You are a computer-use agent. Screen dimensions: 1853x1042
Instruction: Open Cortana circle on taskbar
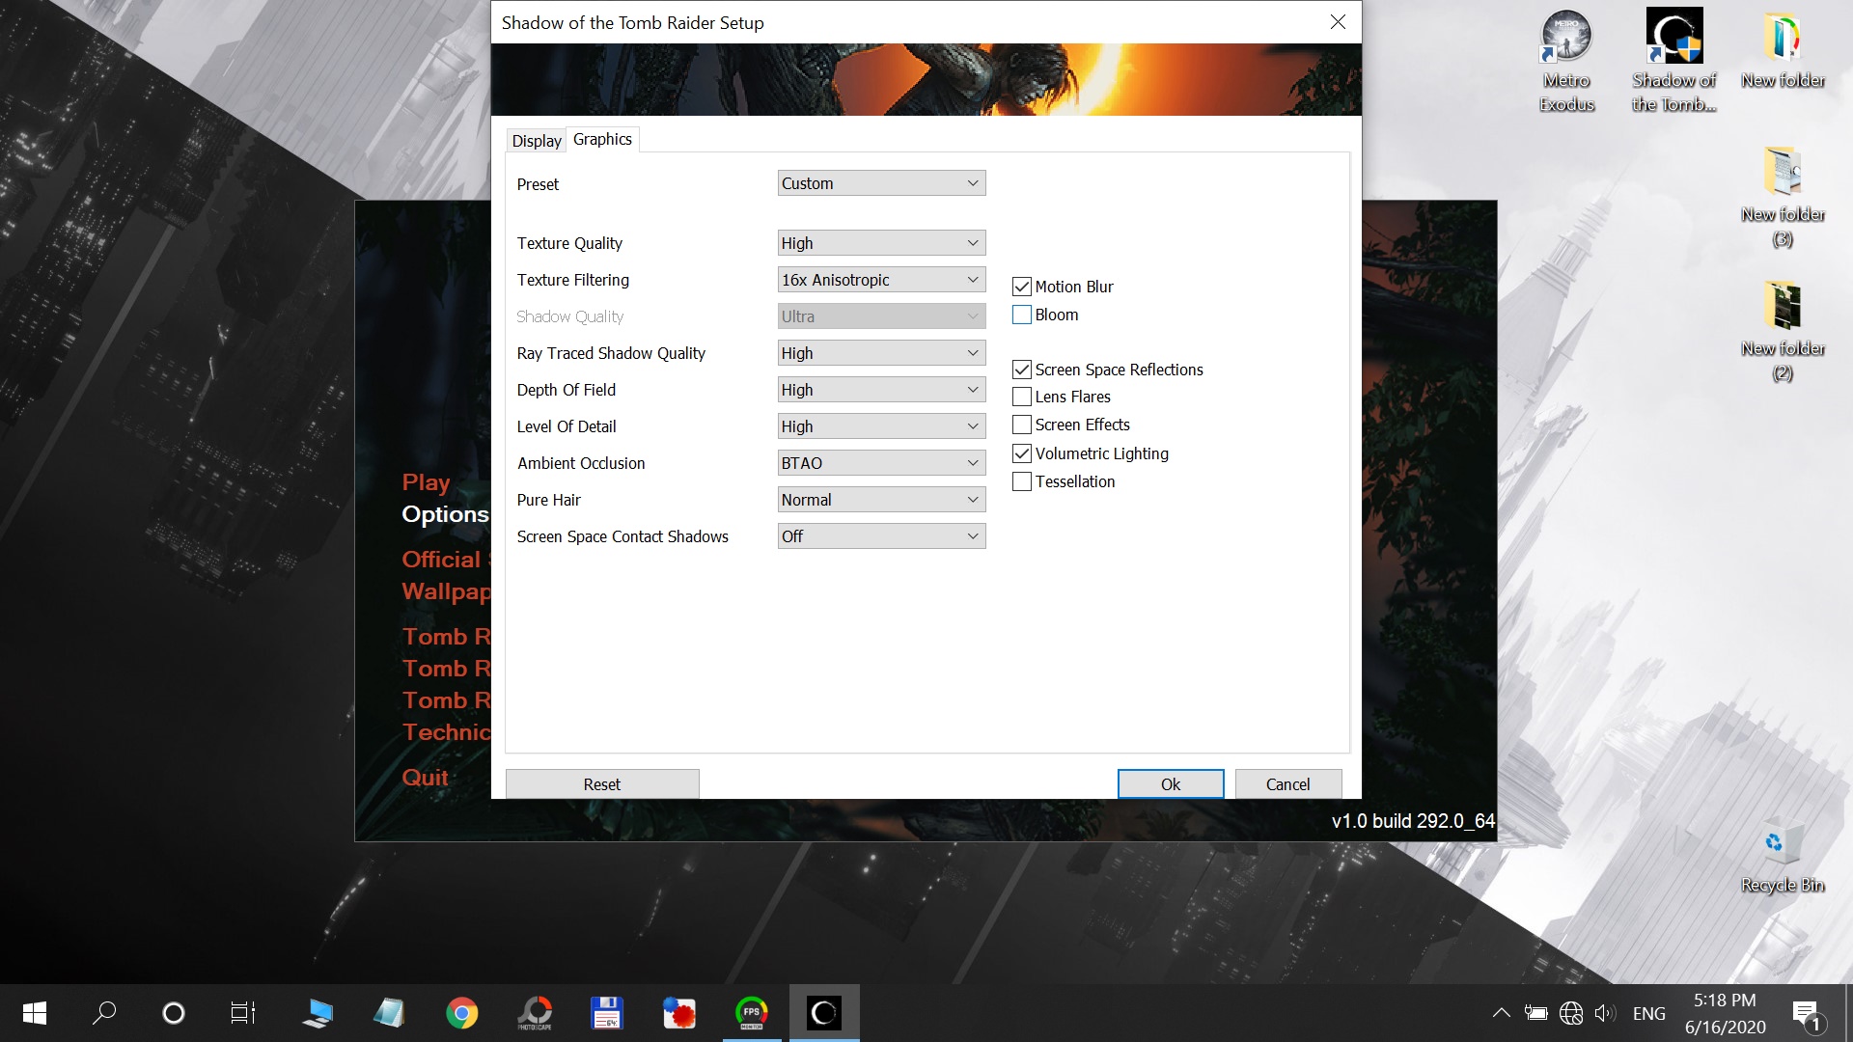(x=174, y=1013)
